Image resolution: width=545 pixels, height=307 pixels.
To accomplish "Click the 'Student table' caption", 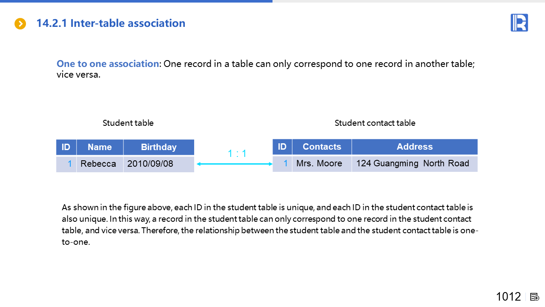I will (128, 123).
